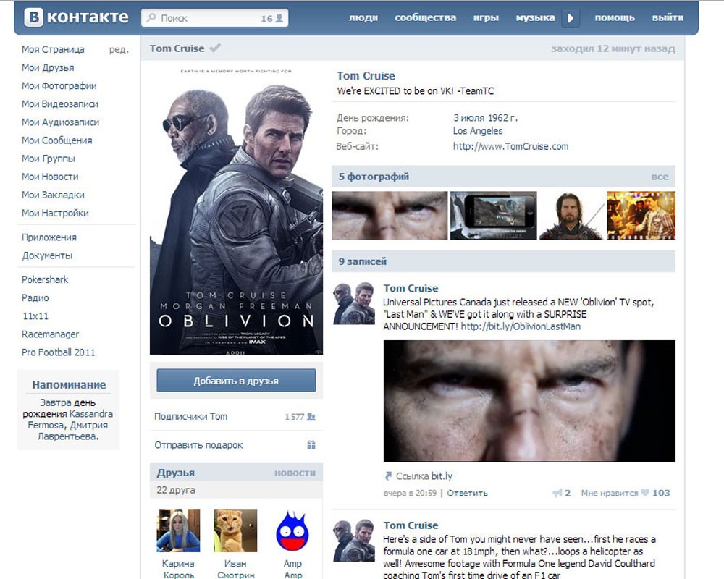Image resolution: width=724 pixels, height=579 pixels.
Task: Click все link in photos header
Action: click(x=660, y=177)
